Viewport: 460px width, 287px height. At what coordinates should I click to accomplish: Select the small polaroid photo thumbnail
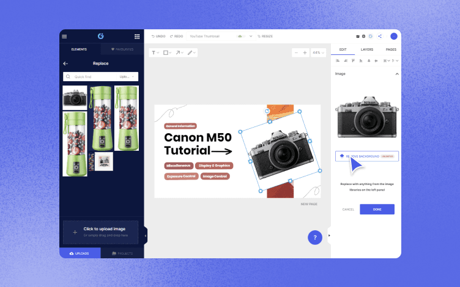click(x=104, y=161)
